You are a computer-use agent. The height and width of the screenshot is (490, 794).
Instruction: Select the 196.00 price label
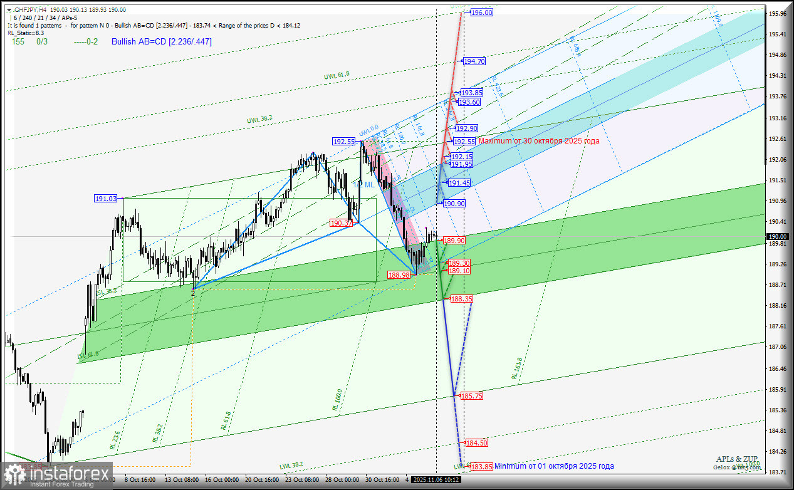[482, 13]
